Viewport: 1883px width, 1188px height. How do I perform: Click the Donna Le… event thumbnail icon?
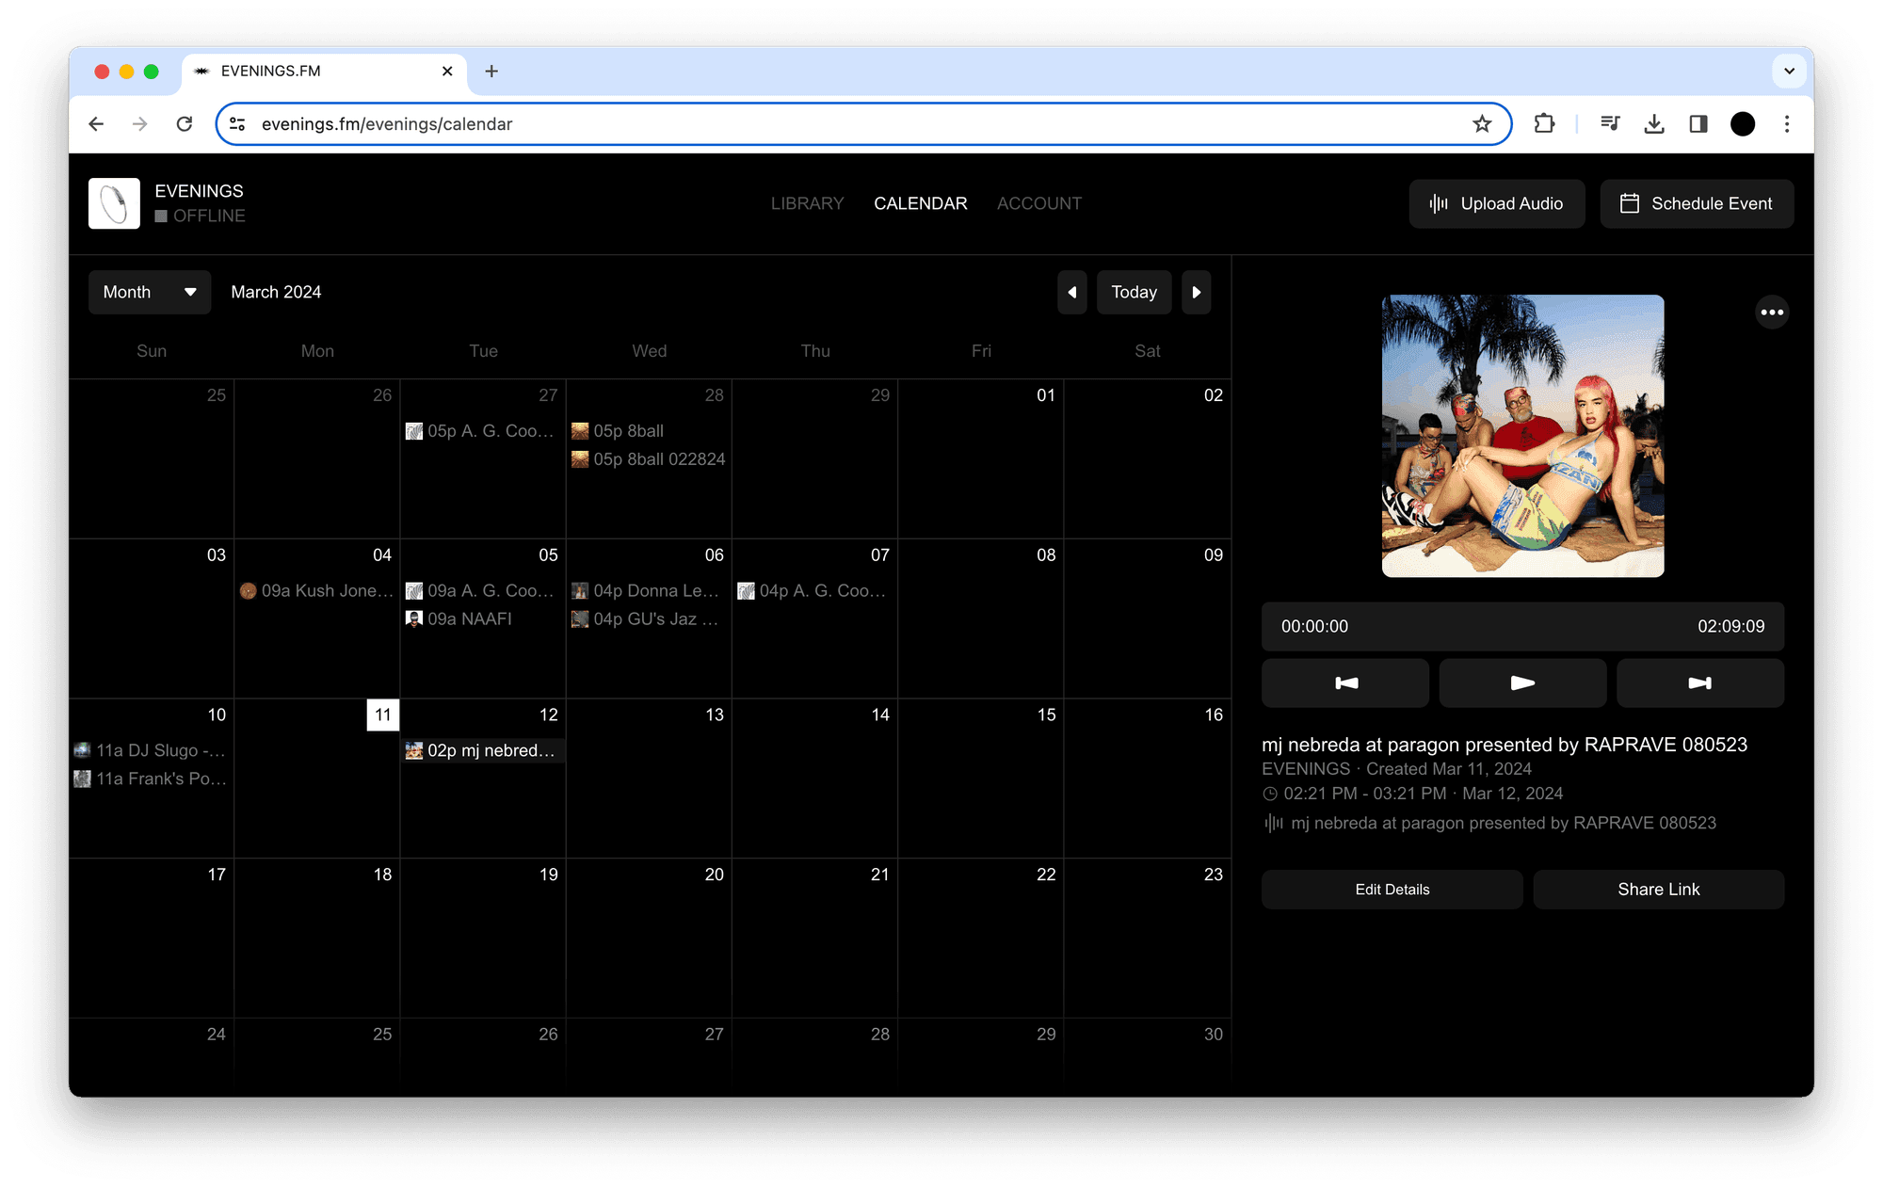(x=580, y=591)
